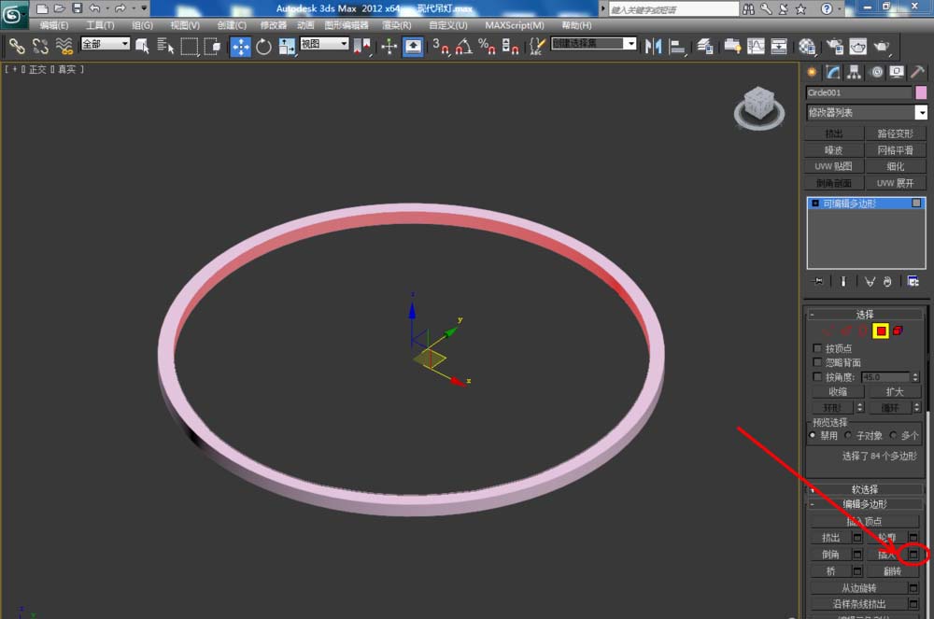Open the MAXScript(M) menu

515,25
